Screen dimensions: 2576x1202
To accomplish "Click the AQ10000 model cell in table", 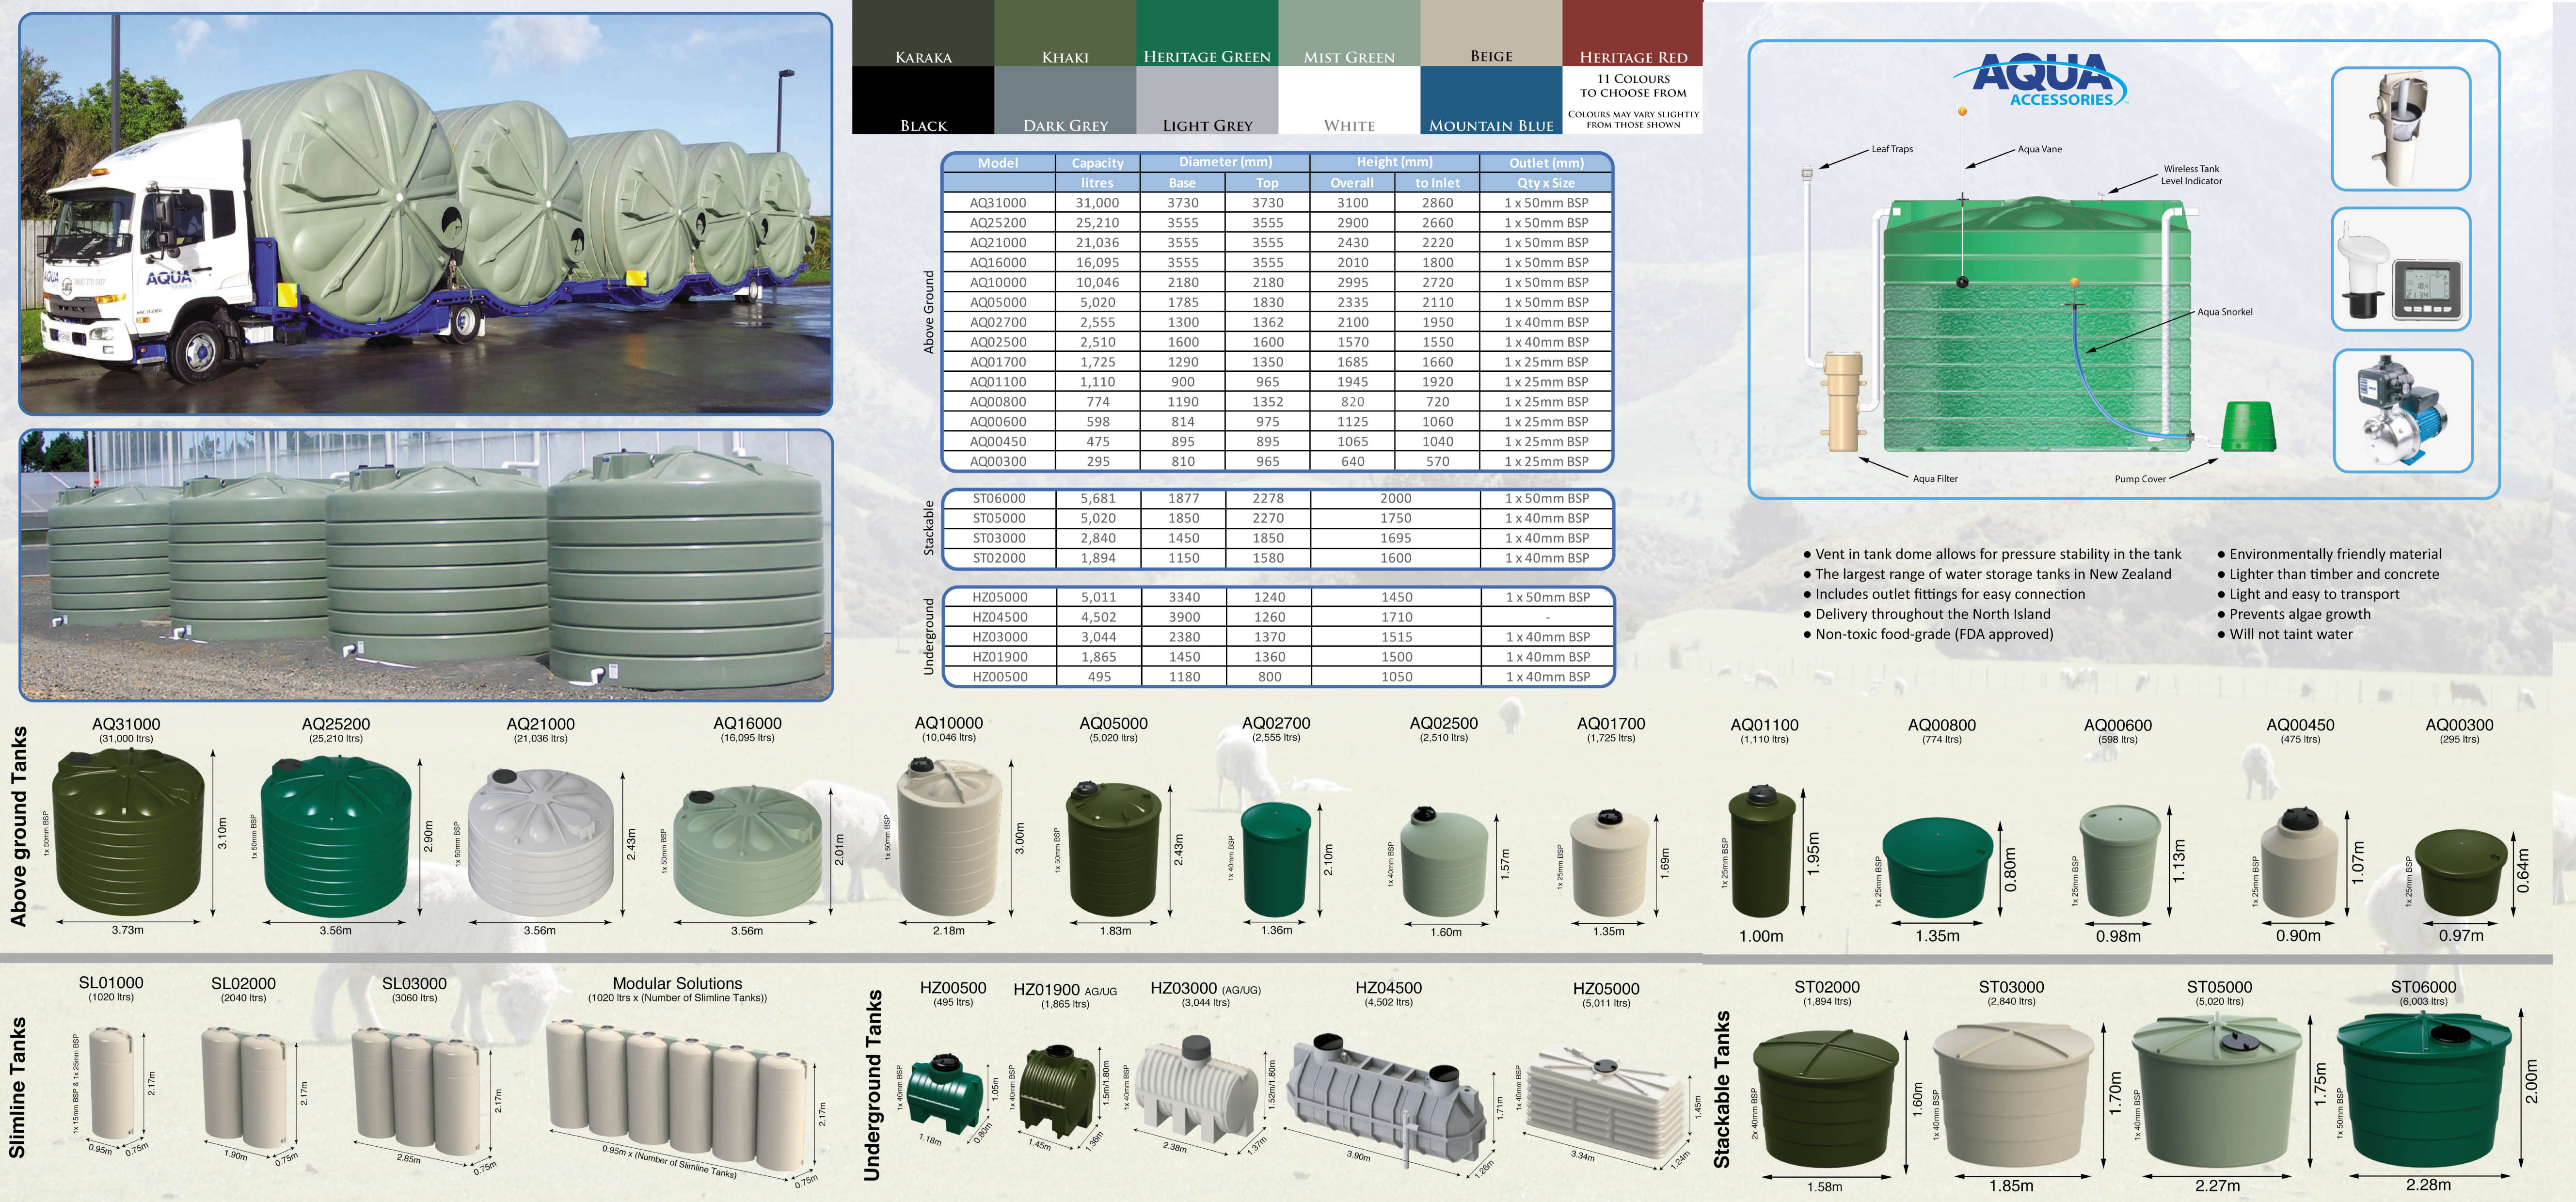I will click(x=998, y=282).
